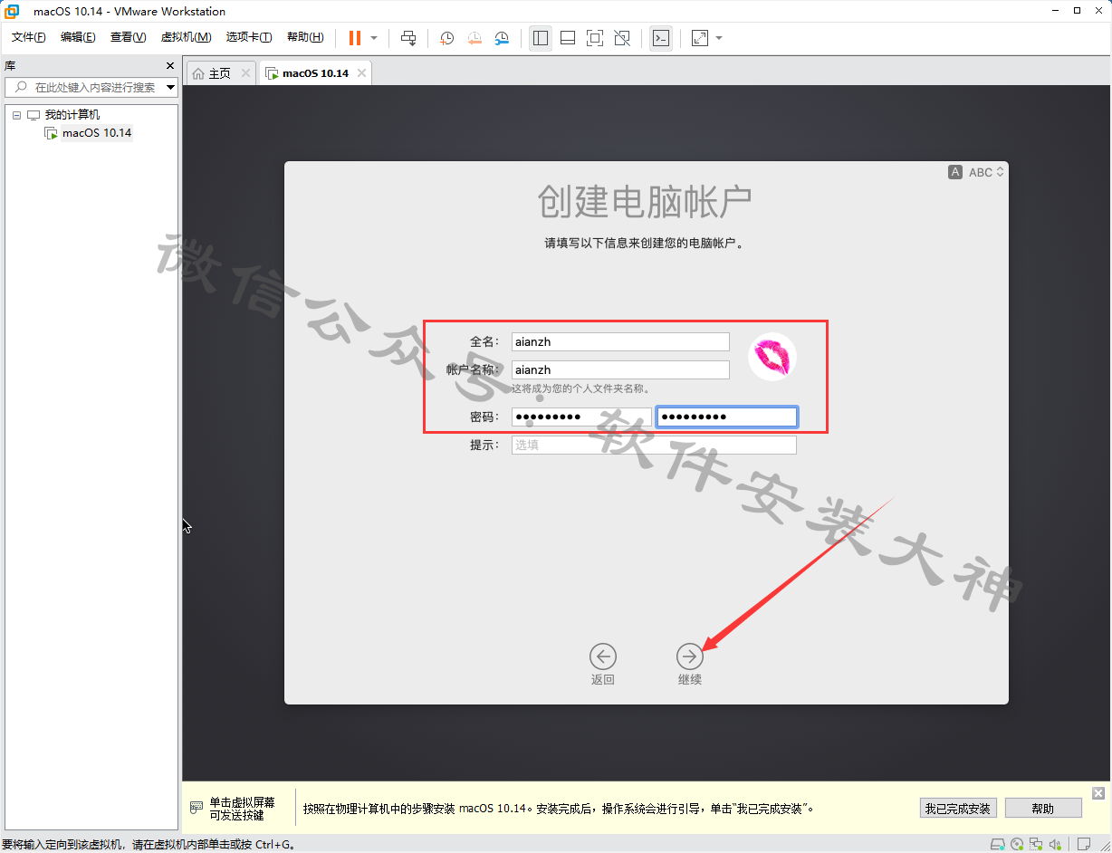Open the 文件(F) menu
This screenshot has width=1112, height=853.
coord(29,37)
